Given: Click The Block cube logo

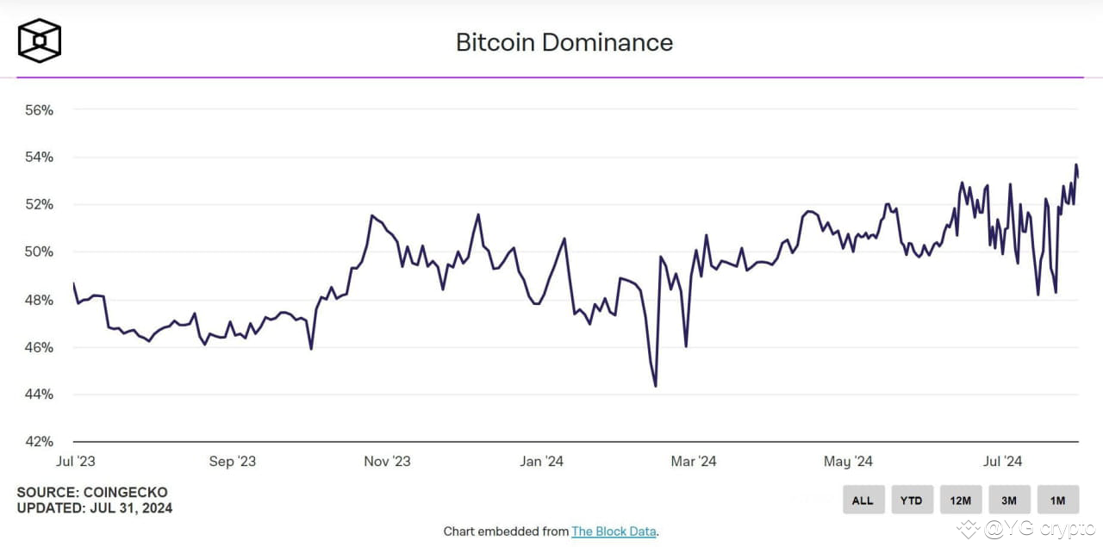Looking at the screenshot, I should coord(38,40).
